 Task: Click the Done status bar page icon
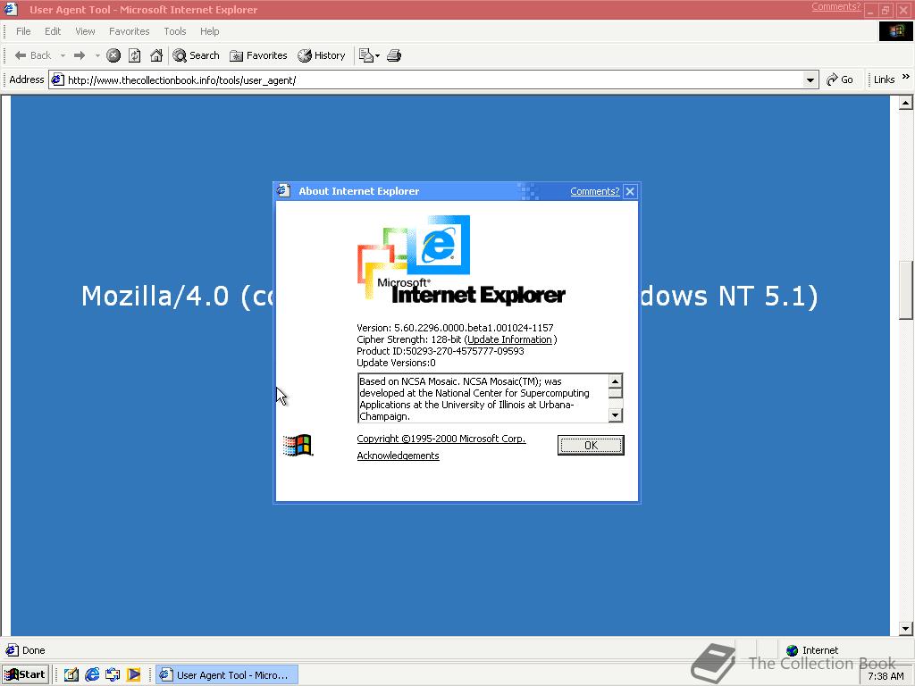[12, 650]
